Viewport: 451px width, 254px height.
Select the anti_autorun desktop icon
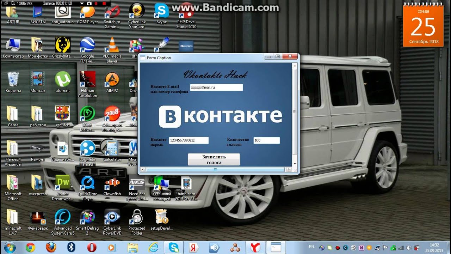pos(63,14)
